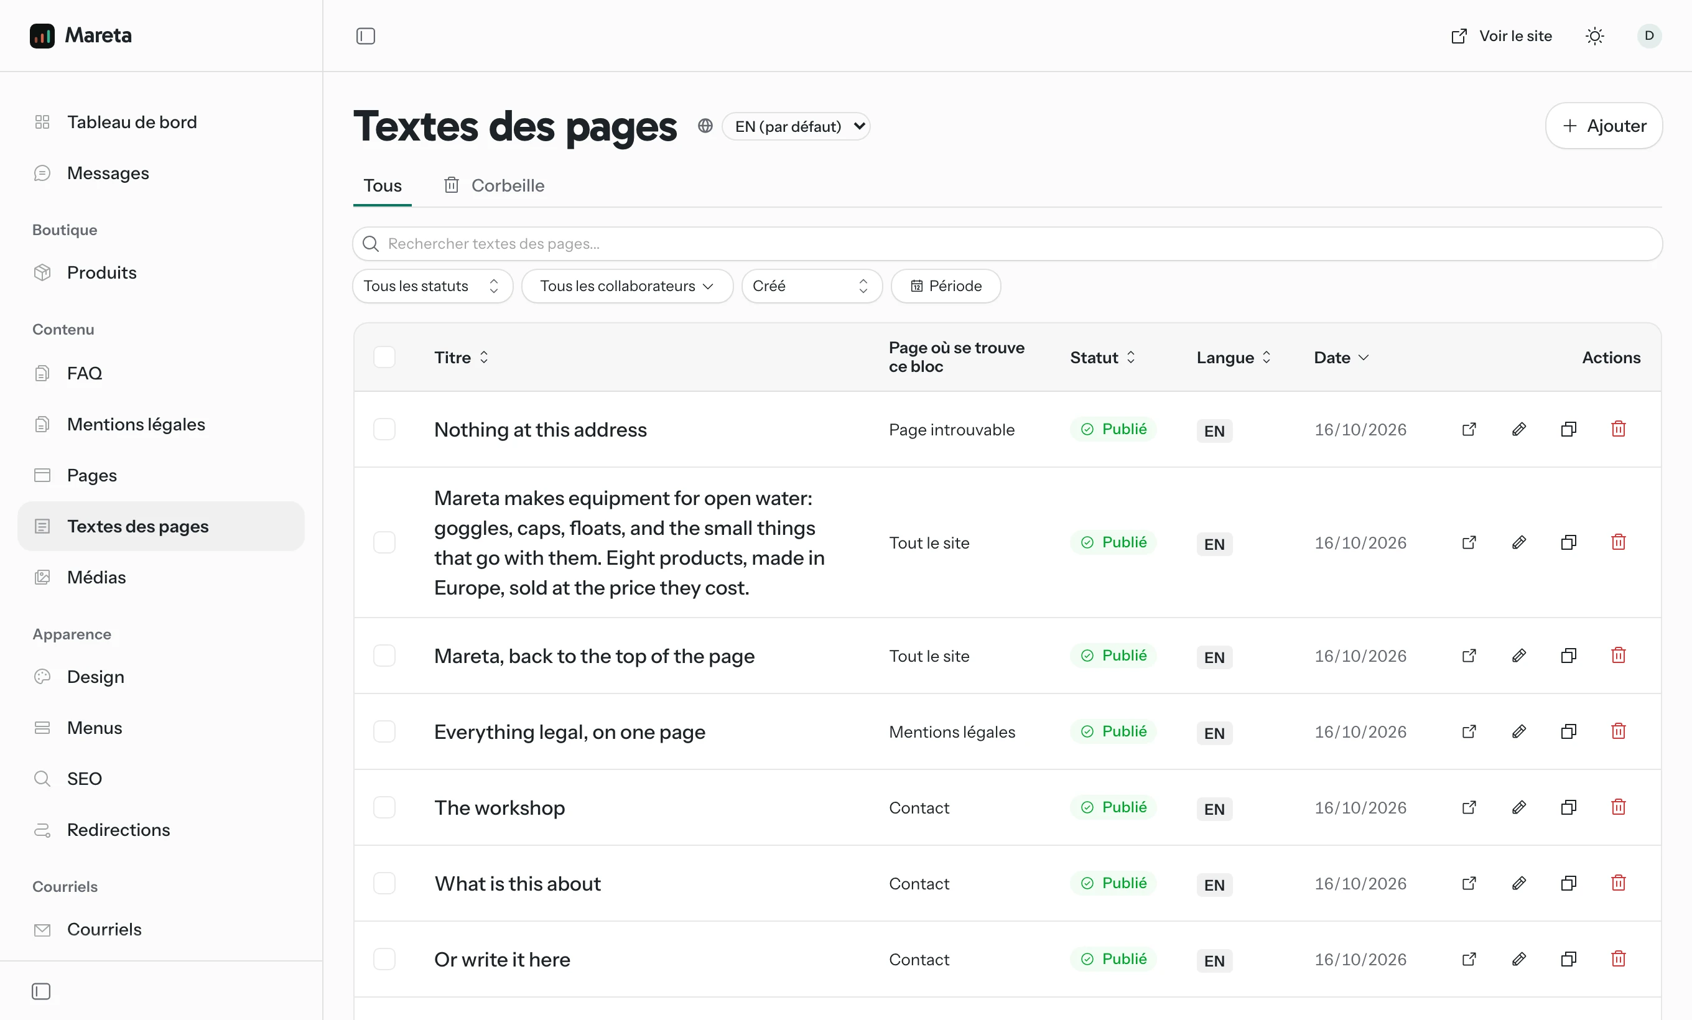The height and width of the screenshot is (1020, 1692).
Task: Focus the 'Rechercher textes des pages' search field
Action: point(1007,244)
